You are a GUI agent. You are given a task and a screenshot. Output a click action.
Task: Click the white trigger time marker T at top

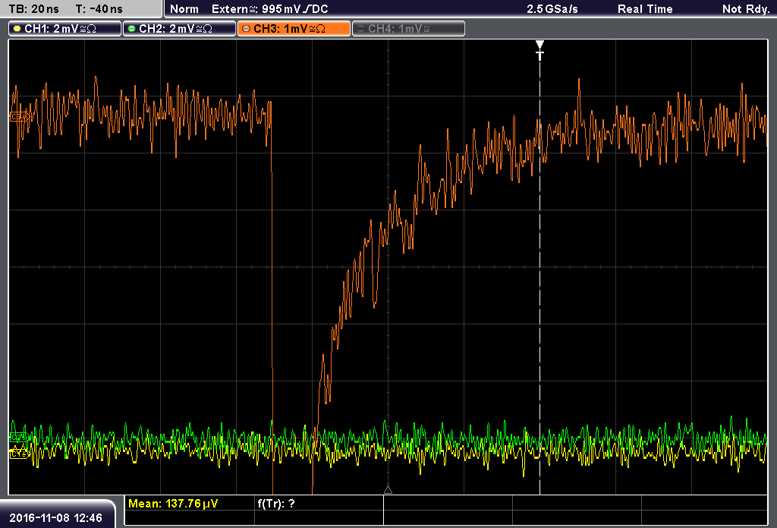(x=539, y=50)
